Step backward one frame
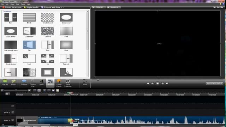Viewport: 226px width, 127px height. [152, 83]
